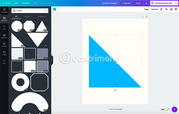Open the Resize menu
Screen dimensions: 179x114
click(x=26, y=3)
